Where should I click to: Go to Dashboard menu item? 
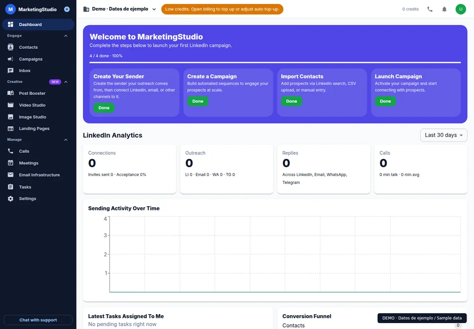pyautogui.click(x=38, y=25)
